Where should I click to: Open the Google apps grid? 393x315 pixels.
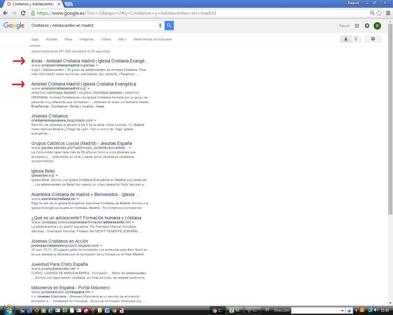[x=357, y=26]
